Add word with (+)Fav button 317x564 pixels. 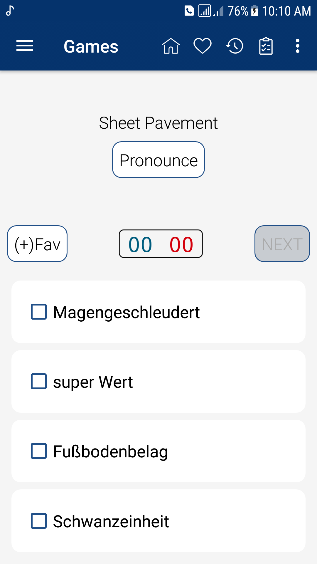pos(37,244)
